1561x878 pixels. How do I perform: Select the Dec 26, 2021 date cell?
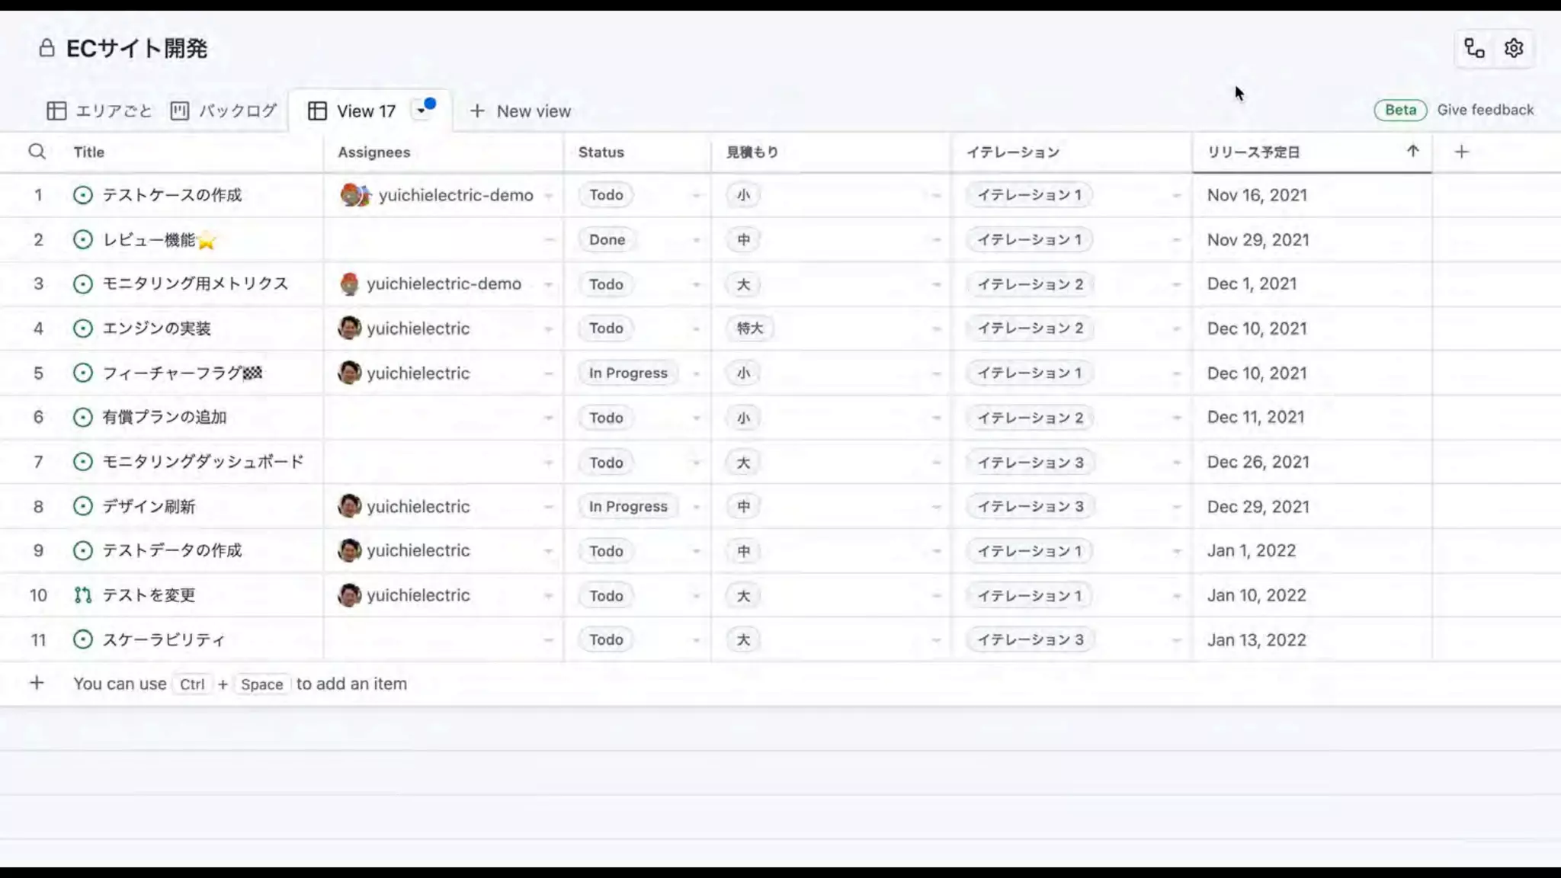pyautogui.click(x=1258, y=462)
